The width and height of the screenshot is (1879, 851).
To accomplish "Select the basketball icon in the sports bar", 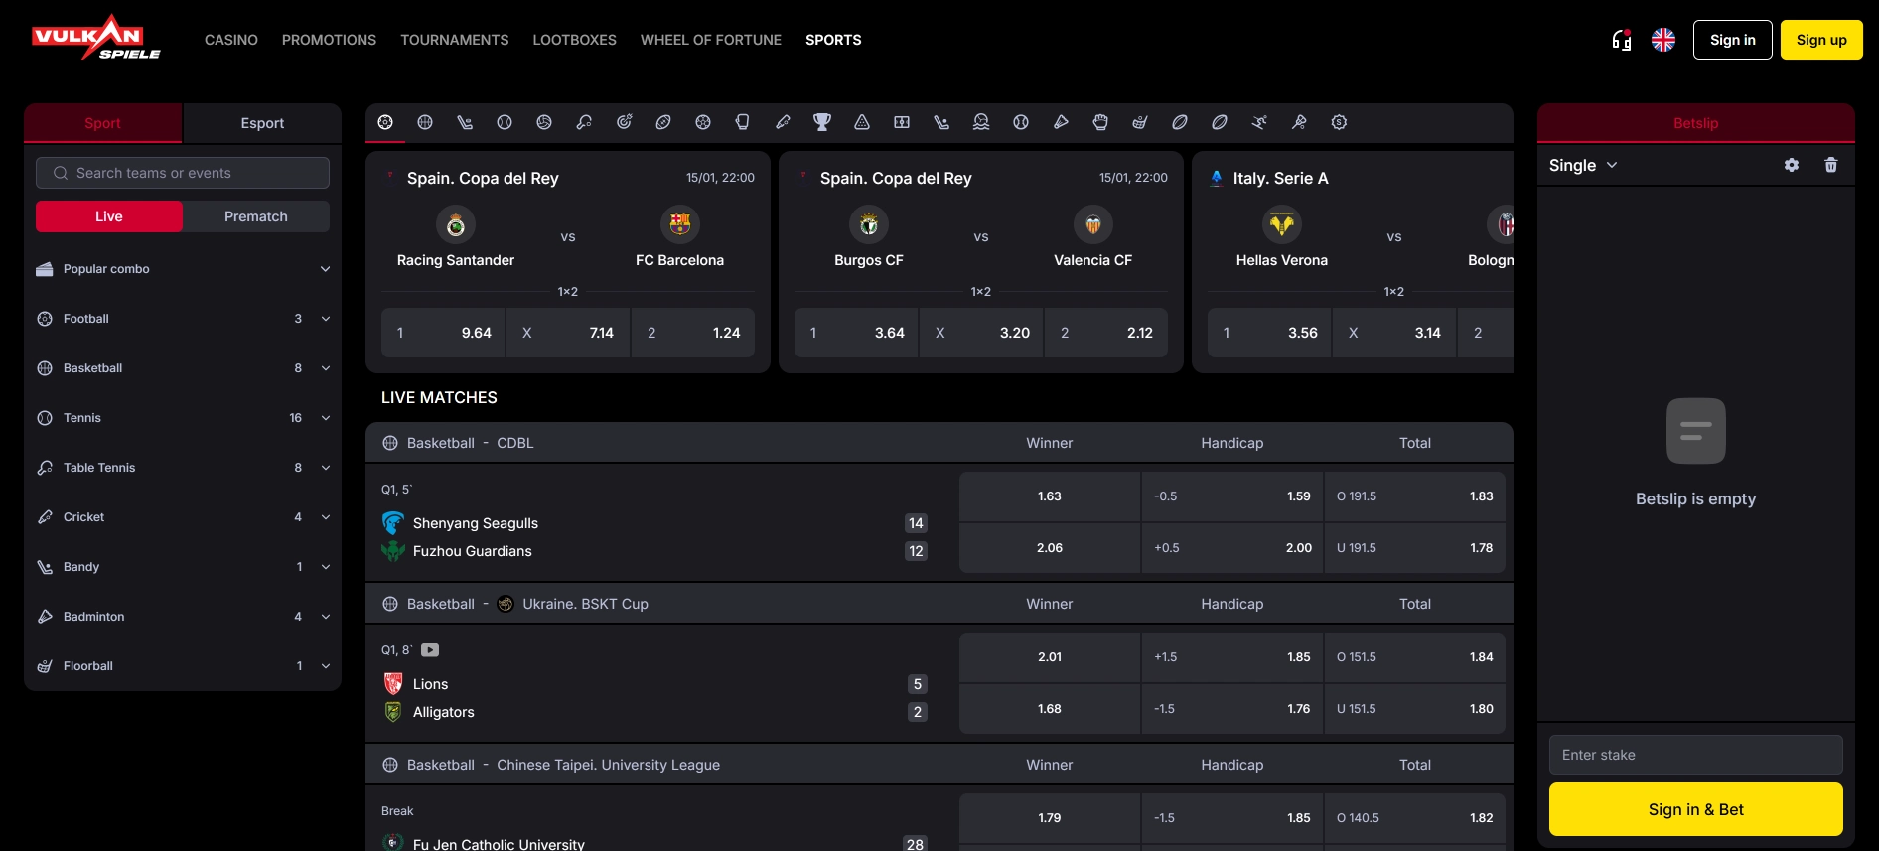I will tap(425, 122).
